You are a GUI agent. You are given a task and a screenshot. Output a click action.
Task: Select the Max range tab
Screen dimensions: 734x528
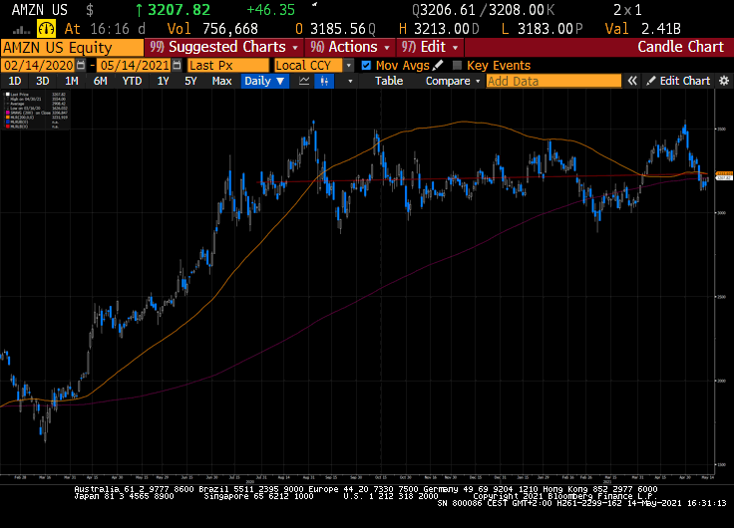click(x=221, y=81)
